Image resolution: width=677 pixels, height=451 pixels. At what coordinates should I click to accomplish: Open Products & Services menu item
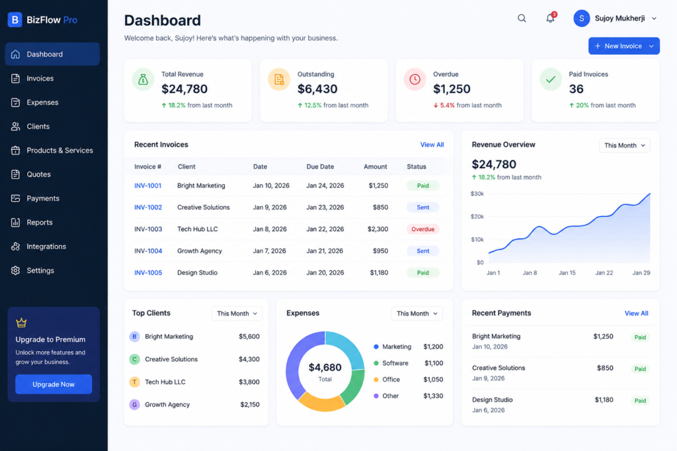pos(52,151)
